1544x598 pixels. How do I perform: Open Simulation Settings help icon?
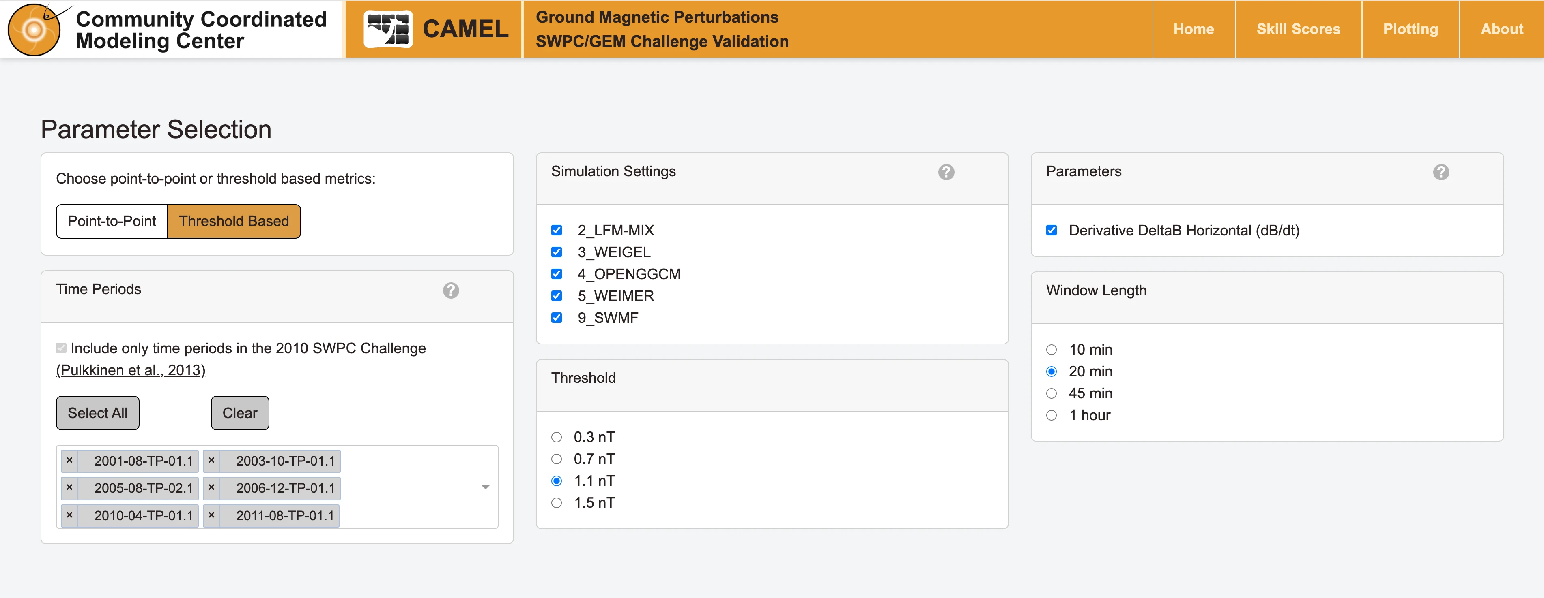tap(946, 173)
